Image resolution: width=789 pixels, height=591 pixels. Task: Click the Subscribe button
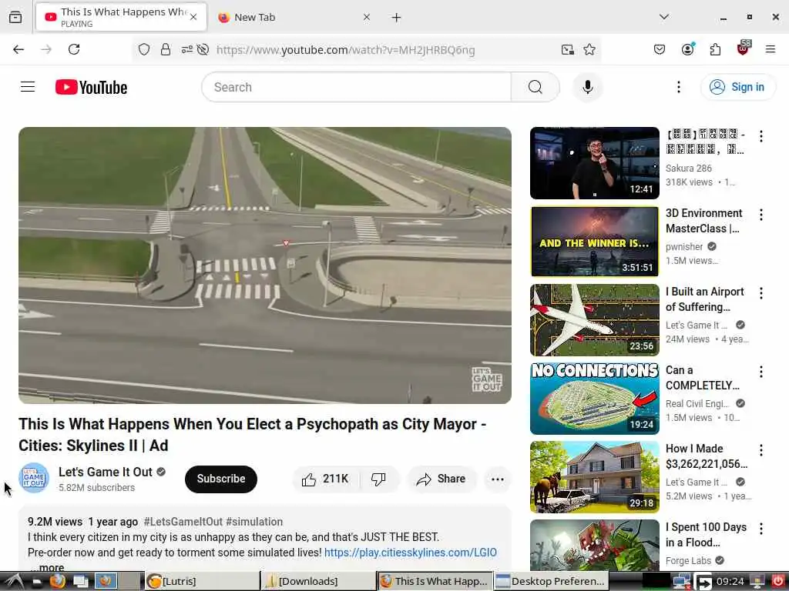221,479
